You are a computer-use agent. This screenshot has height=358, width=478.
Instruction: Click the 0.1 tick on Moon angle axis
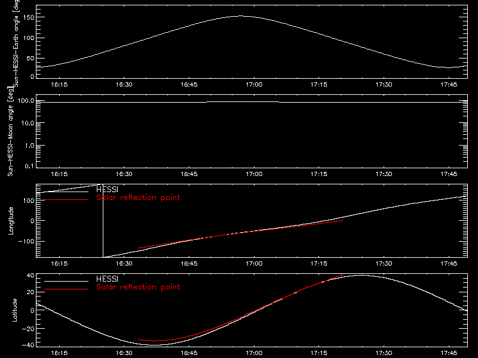29,166
